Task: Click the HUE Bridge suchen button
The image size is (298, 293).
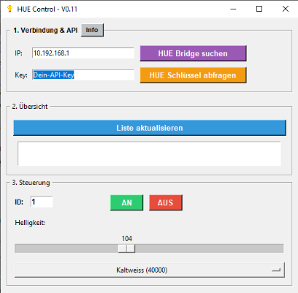Action: click(x=193, y=53)
